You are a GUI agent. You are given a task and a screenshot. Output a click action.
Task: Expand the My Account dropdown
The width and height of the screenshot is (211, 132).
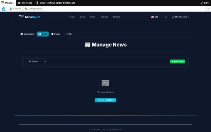(181, 17)
